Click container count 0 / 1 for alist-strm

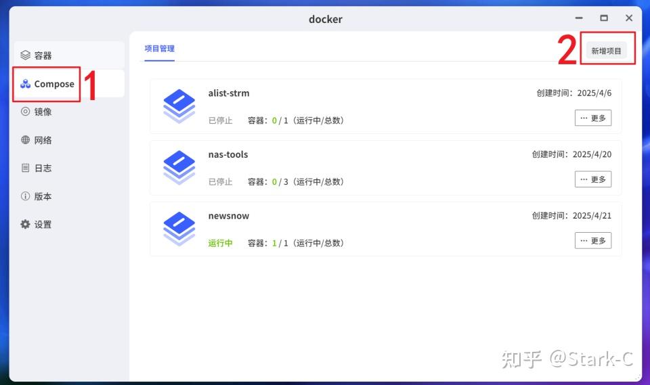click(x=280, y=120)
